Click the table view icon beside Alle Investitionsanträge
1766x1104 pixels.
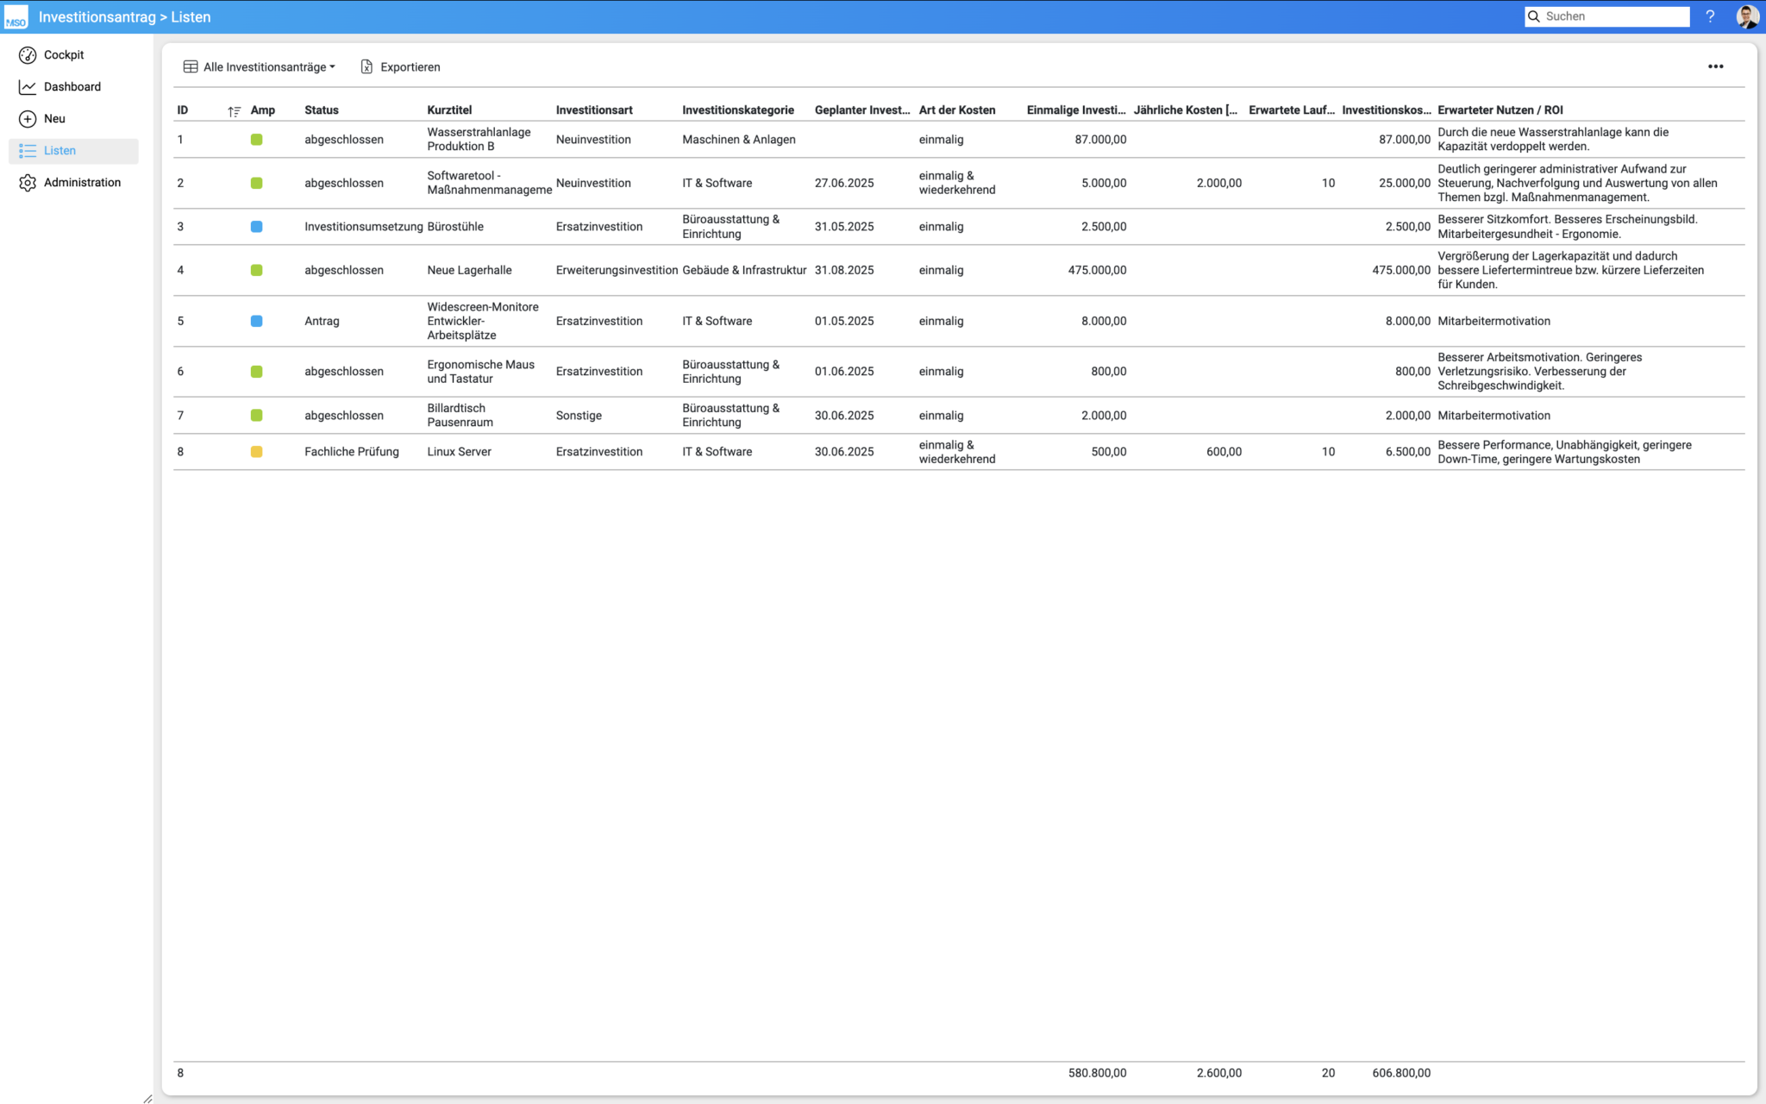[x=191, y=67]
